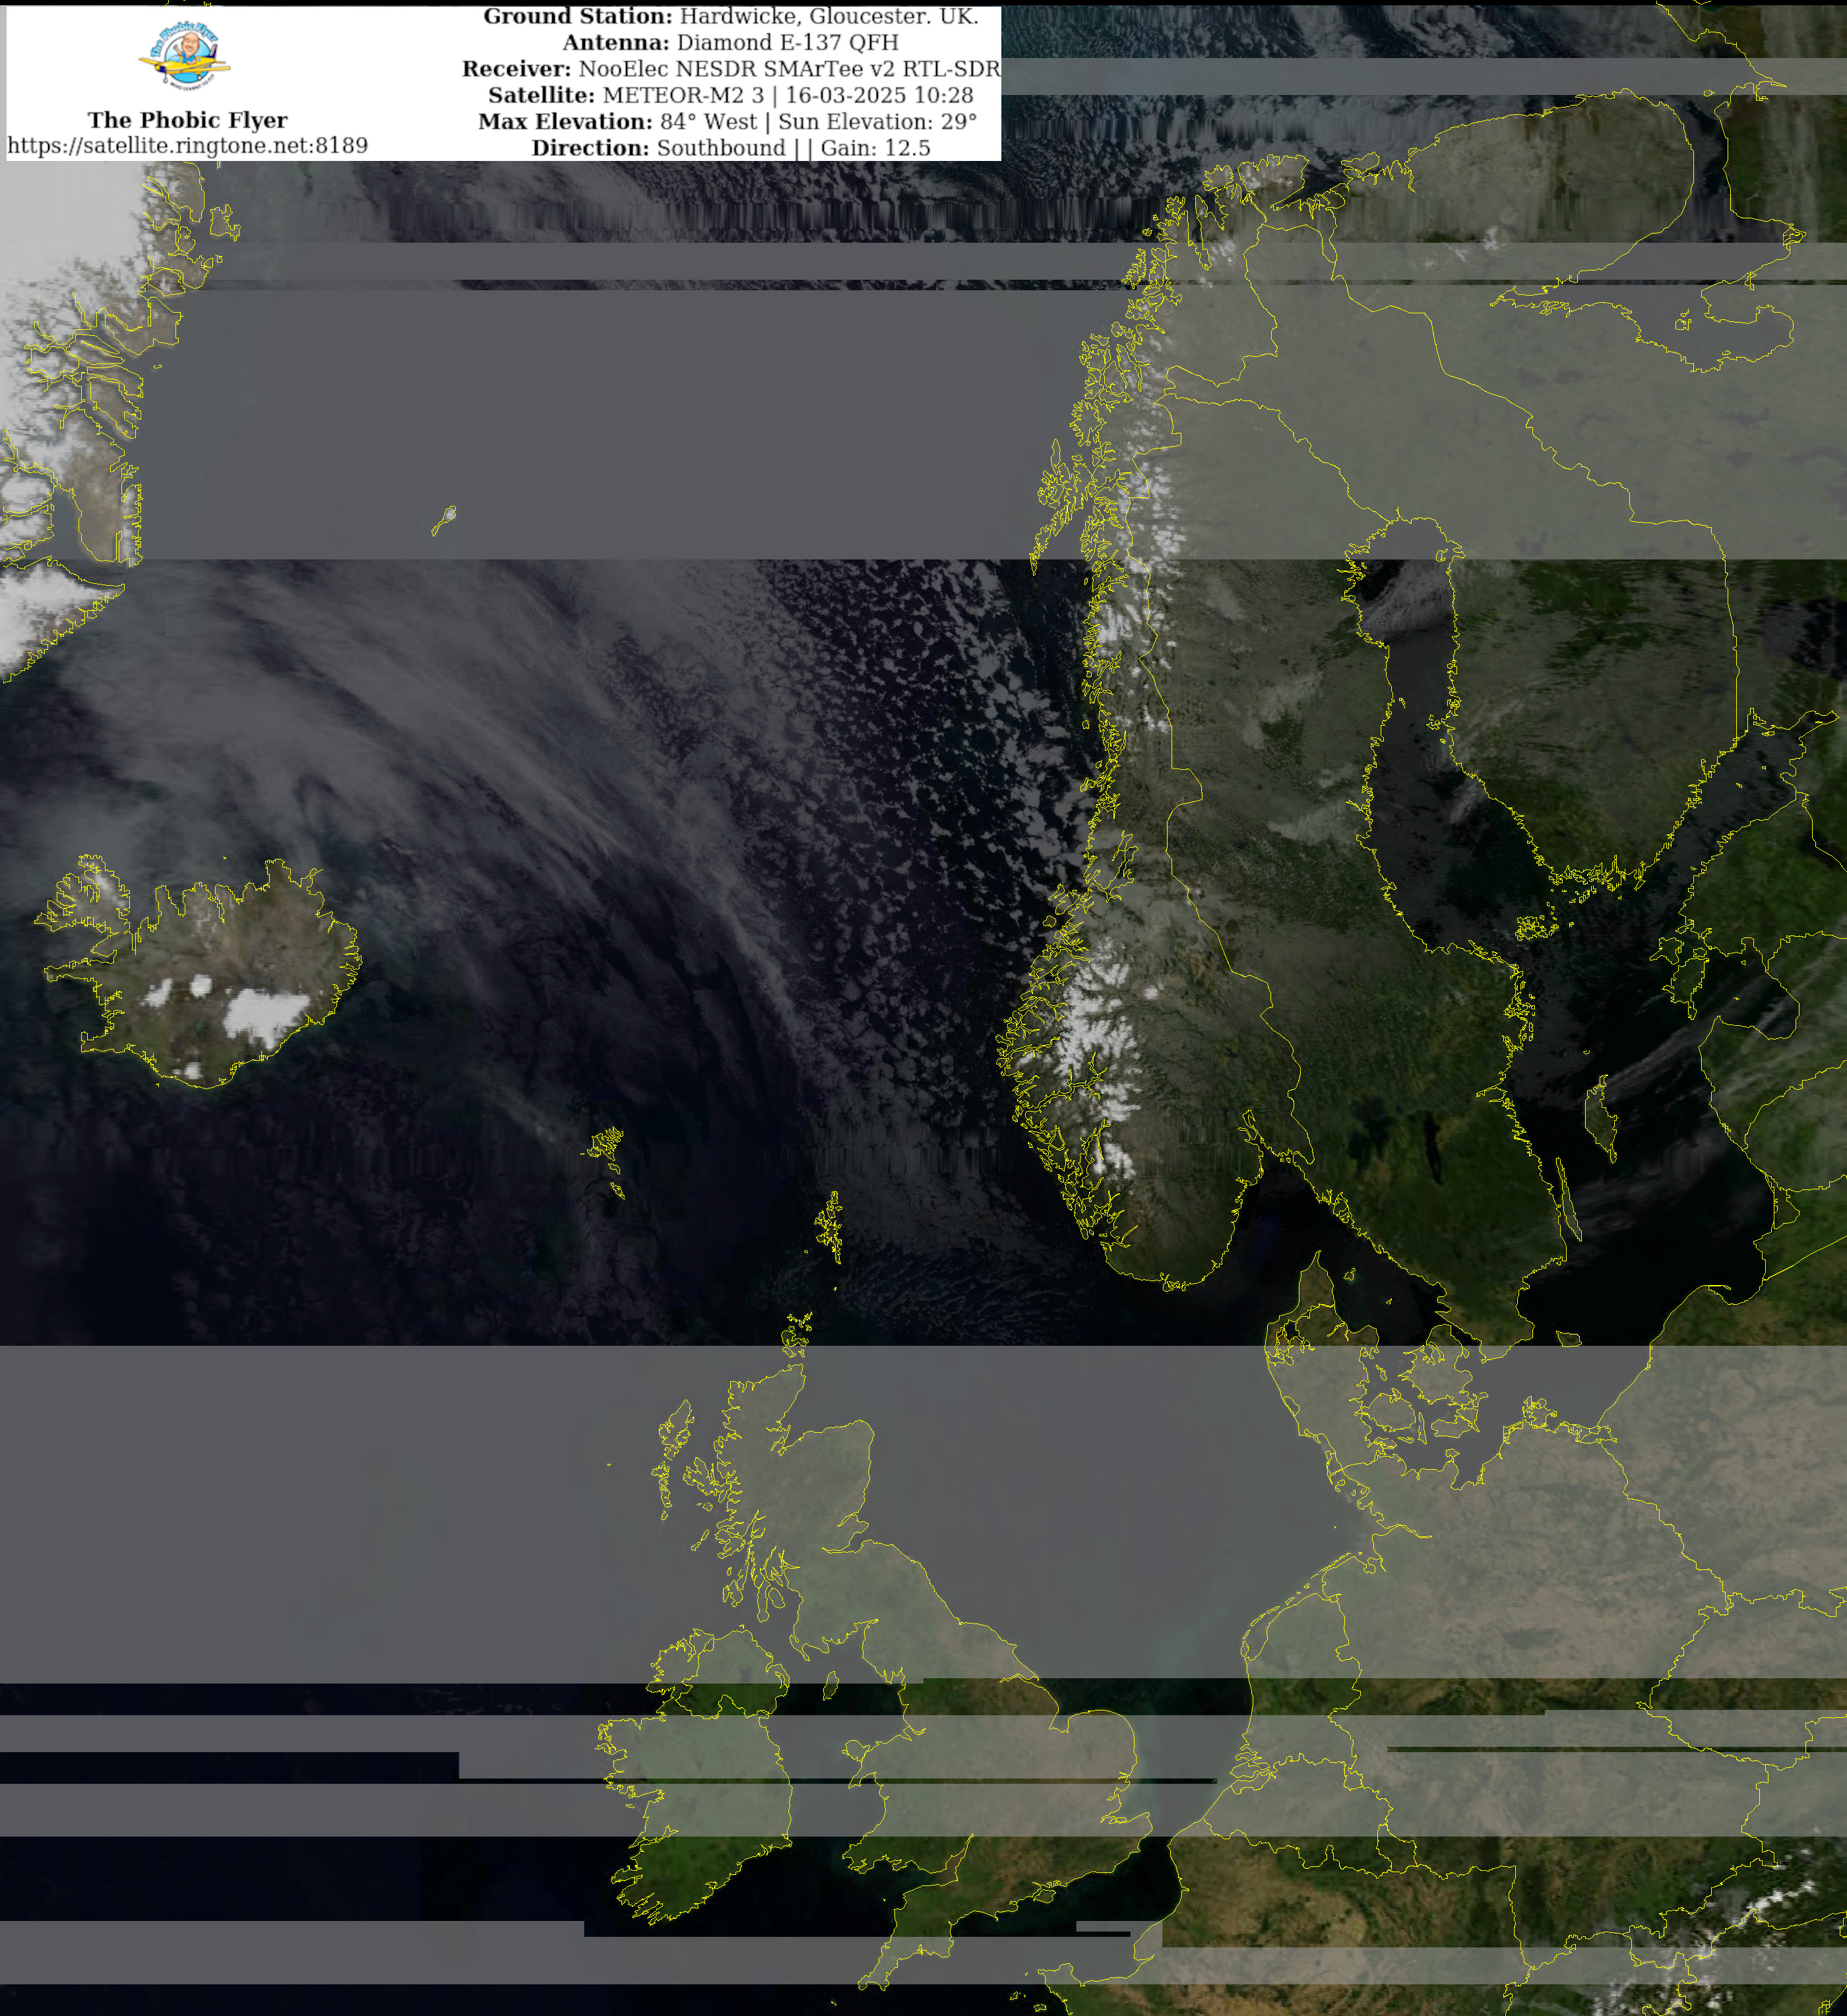Click "The Phobic Flyer" title text
Image resolution: width=1847 pixels, height=2016 pixels.
pos(187,120)
